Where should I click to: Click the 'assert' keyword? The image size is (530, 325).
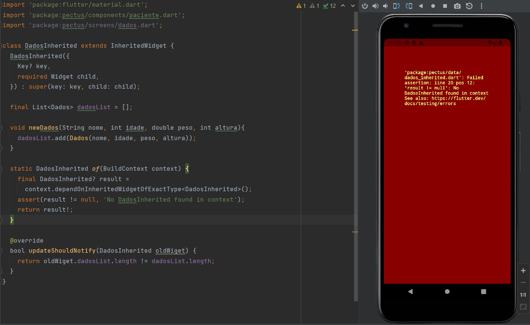pos(29,200)
